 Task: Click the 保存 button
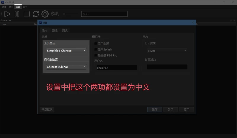(x=155, y=110)
